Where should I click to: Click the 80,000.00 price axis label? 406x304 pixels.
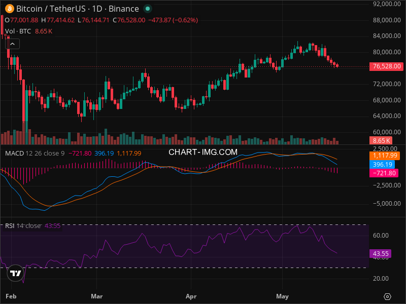[x=387, y=52]
